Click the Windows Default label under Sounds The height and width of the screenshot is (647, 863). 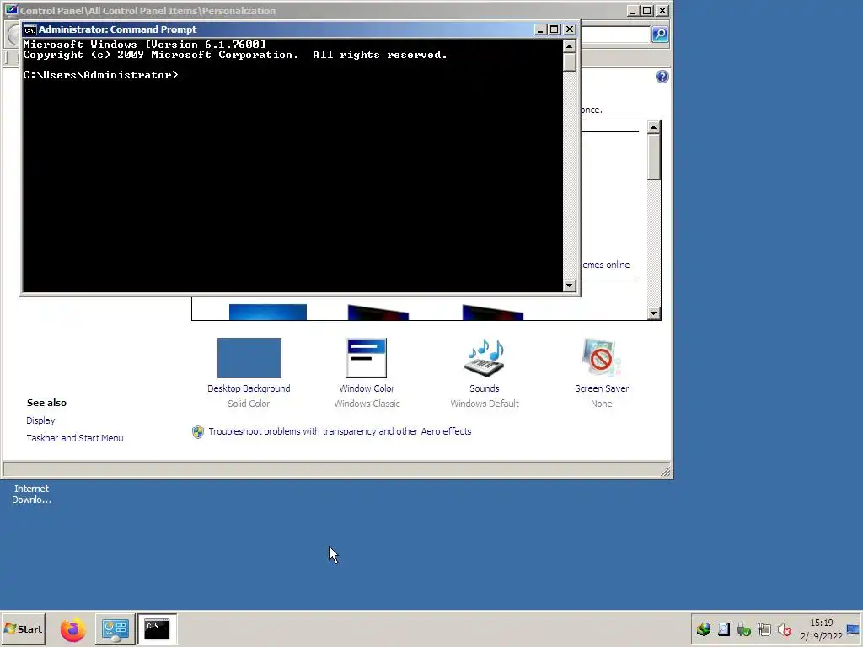click(485, 404)
